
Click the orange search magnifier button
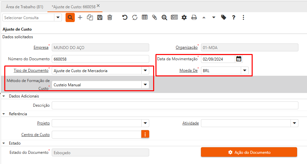pyautogui.click(x=70, y=17)
